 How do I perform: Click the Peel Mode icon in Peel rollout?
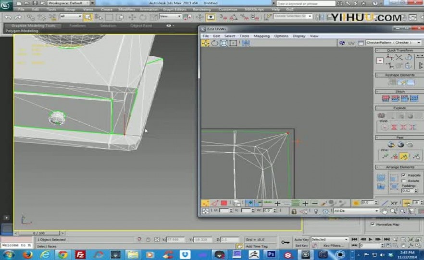pos(400,144)
